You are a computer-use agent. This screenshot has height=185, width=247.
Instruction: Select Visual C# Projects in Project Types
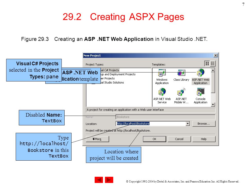110,70
